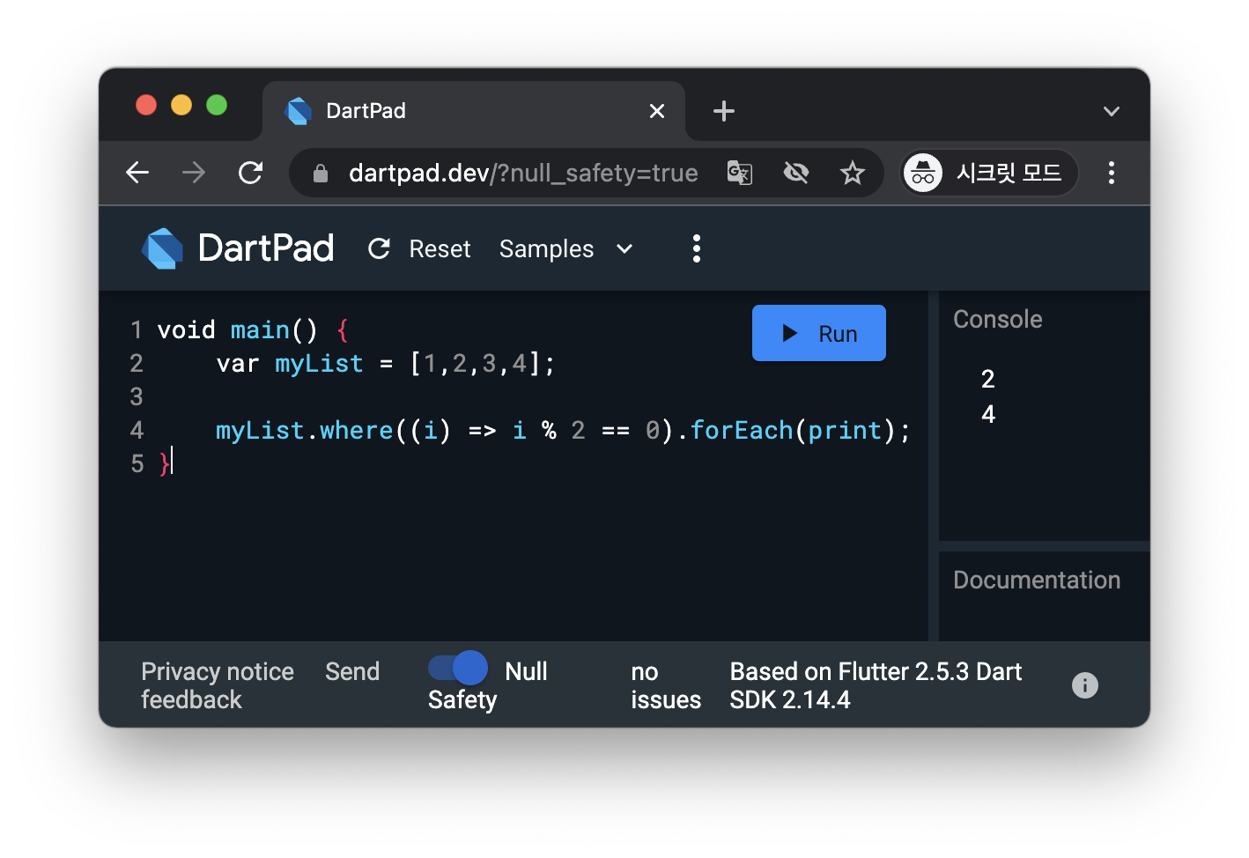Select the DartPad browser tab
Screen dimensions: 1249x858
coord(474,111)
